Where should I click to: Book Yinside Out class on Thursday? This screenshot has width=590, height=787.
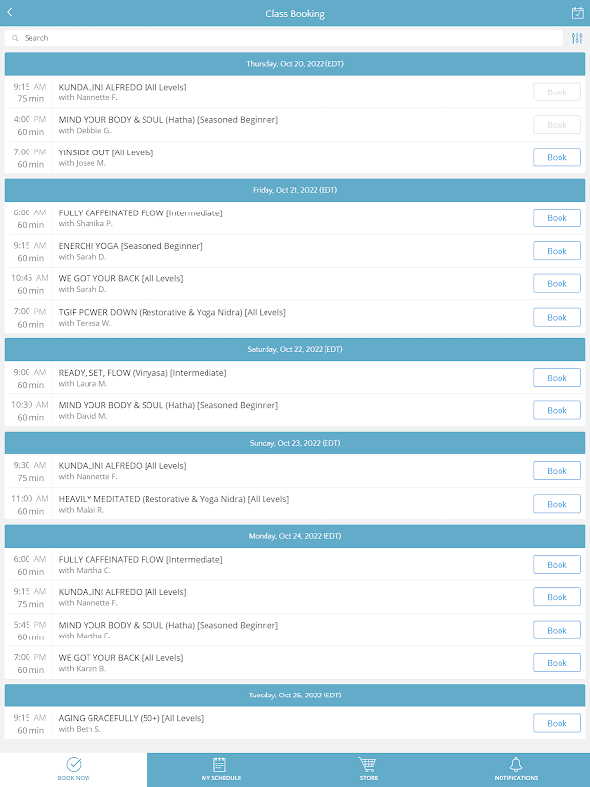coord(557,157)
